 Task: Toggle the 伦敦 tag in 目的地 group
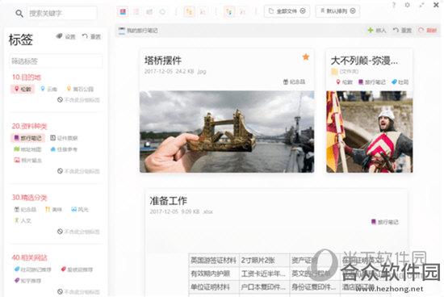(x=23, y=90)
